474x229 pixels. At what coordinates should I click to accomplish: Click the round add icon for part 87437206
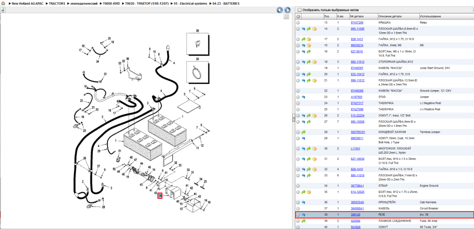click(x=298, y=23)
